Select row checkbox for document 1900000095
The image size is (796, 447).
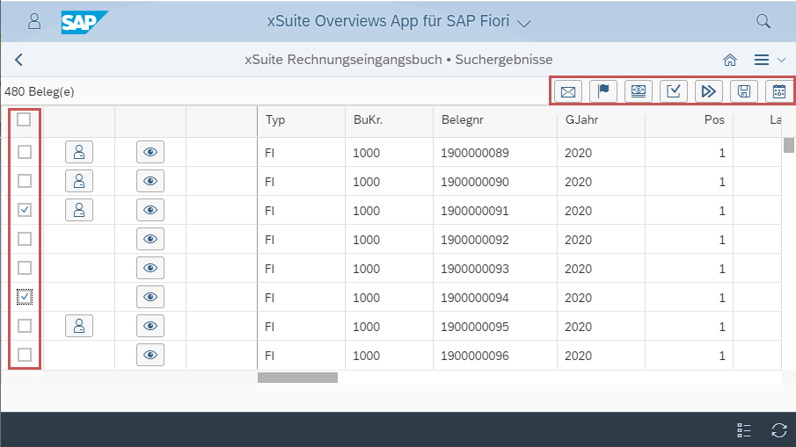(25, 326)
